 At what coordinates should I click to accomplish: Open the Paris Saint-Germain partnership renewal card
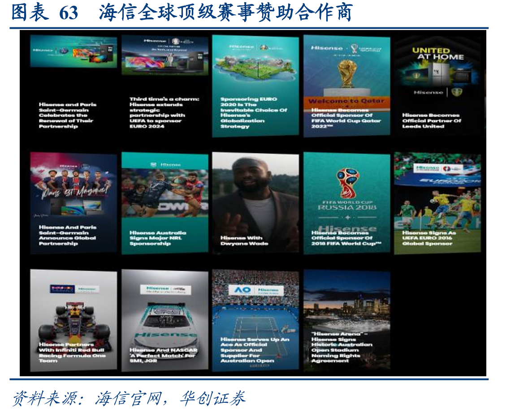(x=73, y=84)
